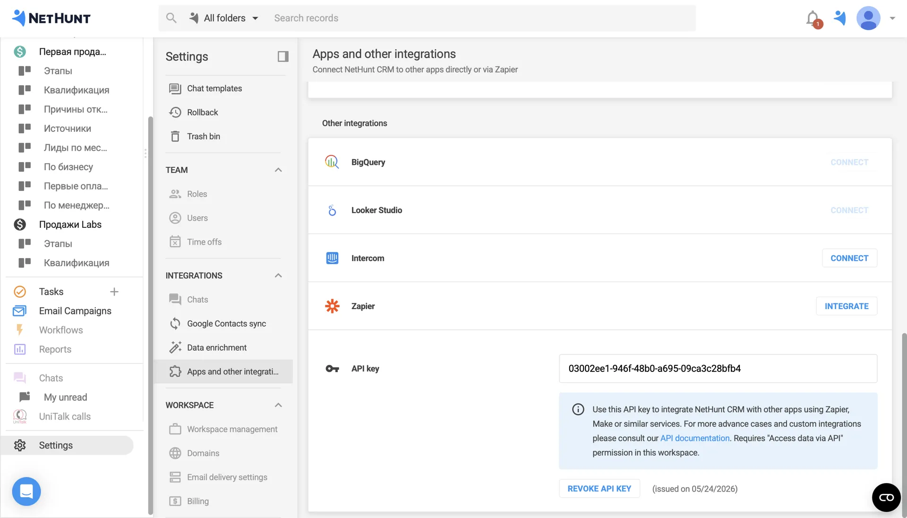Screen dimensions: 907x518
Task: Click the Intercom icon
Action: point(332,258)
